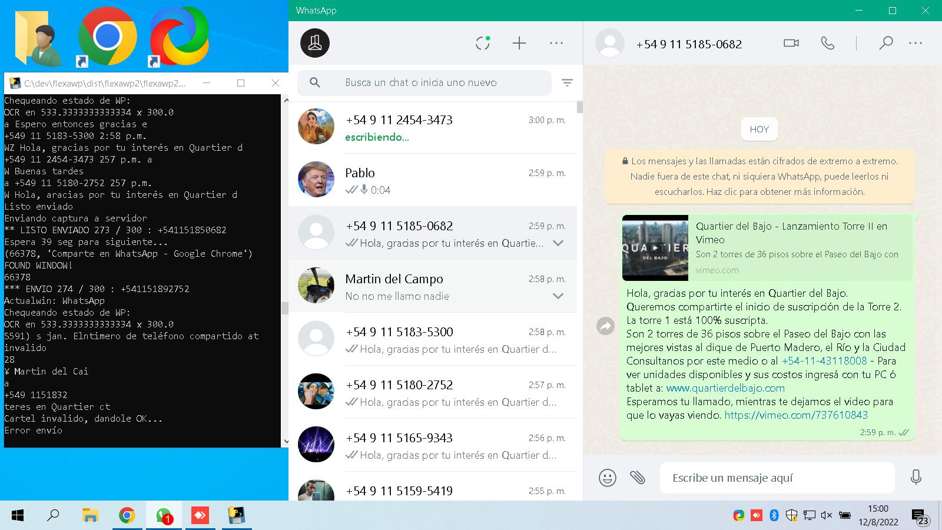Open Google Chrome desktop shortcut
Viewport: 942px width, 530px height.
coord(107,37)
